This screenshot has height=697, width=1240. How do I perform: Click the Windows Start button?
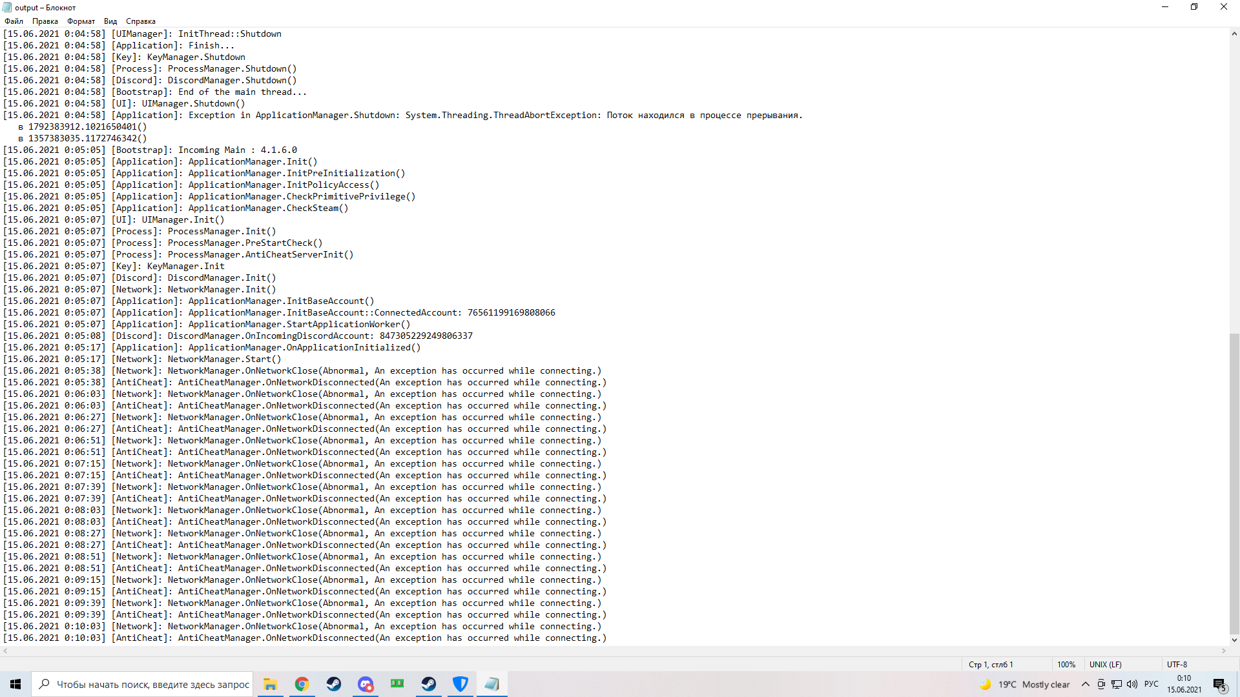tap(15, 684)
